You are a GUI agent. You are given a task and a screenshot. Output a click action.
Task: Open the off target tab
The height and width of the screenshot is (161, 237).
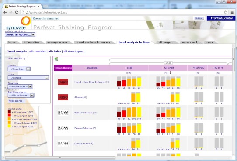point(165,42)
